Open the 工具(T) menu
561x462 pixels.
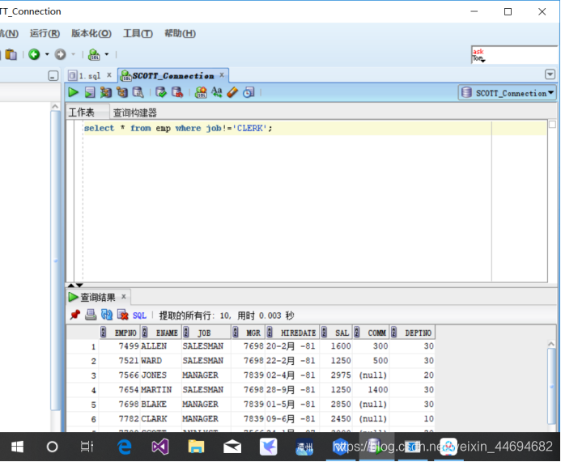[138, 34]
